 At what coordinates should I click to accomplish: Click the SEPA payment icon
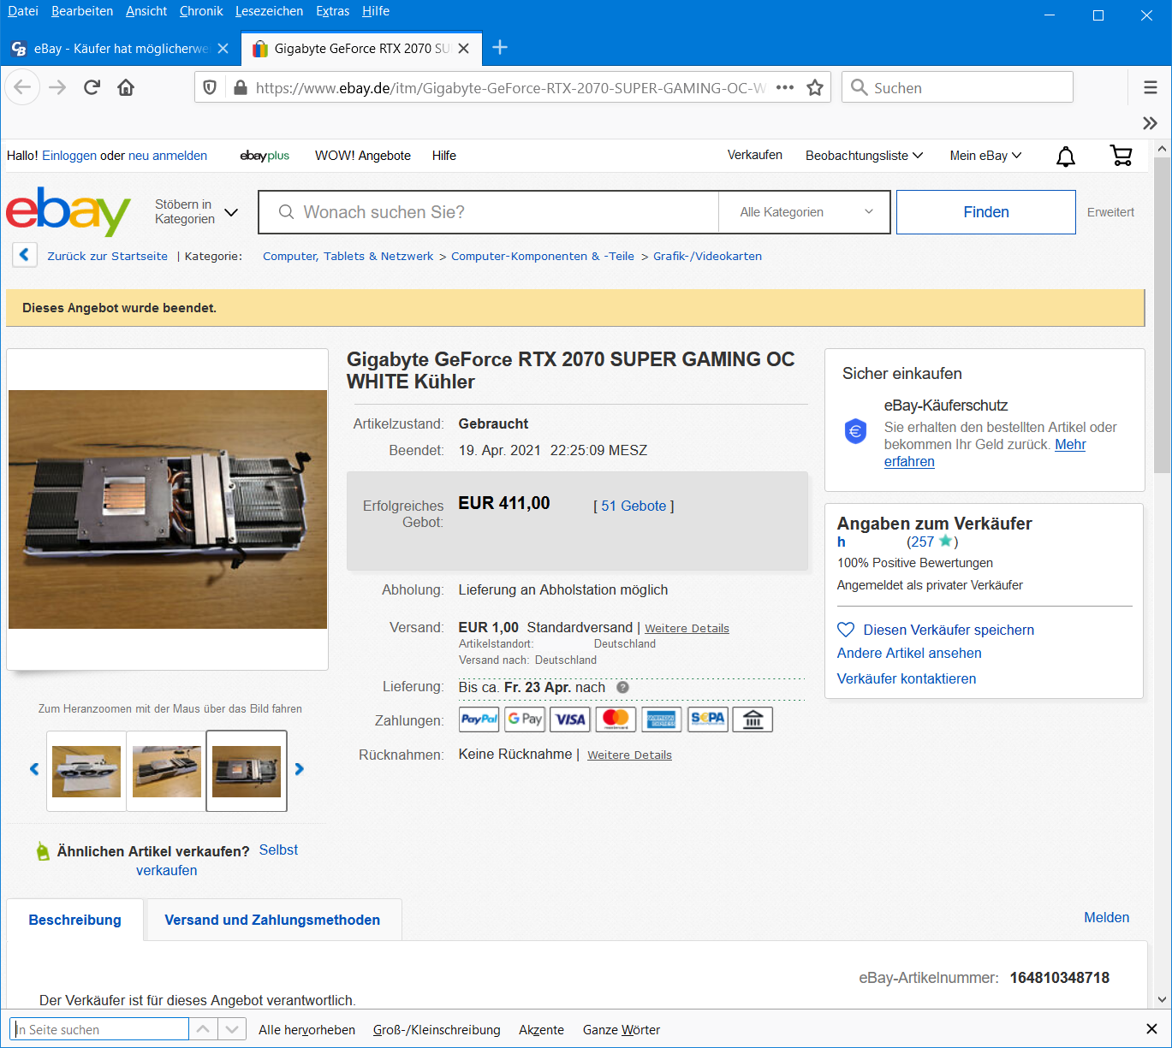707,719
